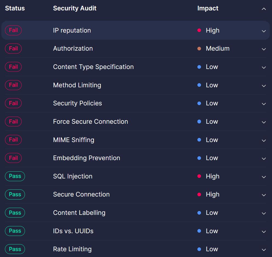Click the red High impact dot on IP reputation

tap(199, 30)
